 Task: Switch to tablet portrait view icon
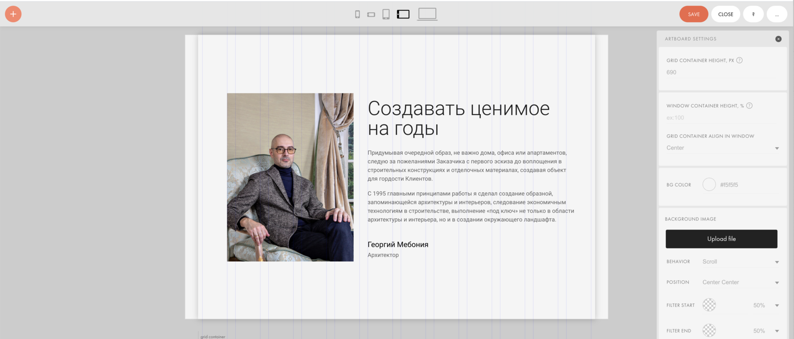point(386,14)
